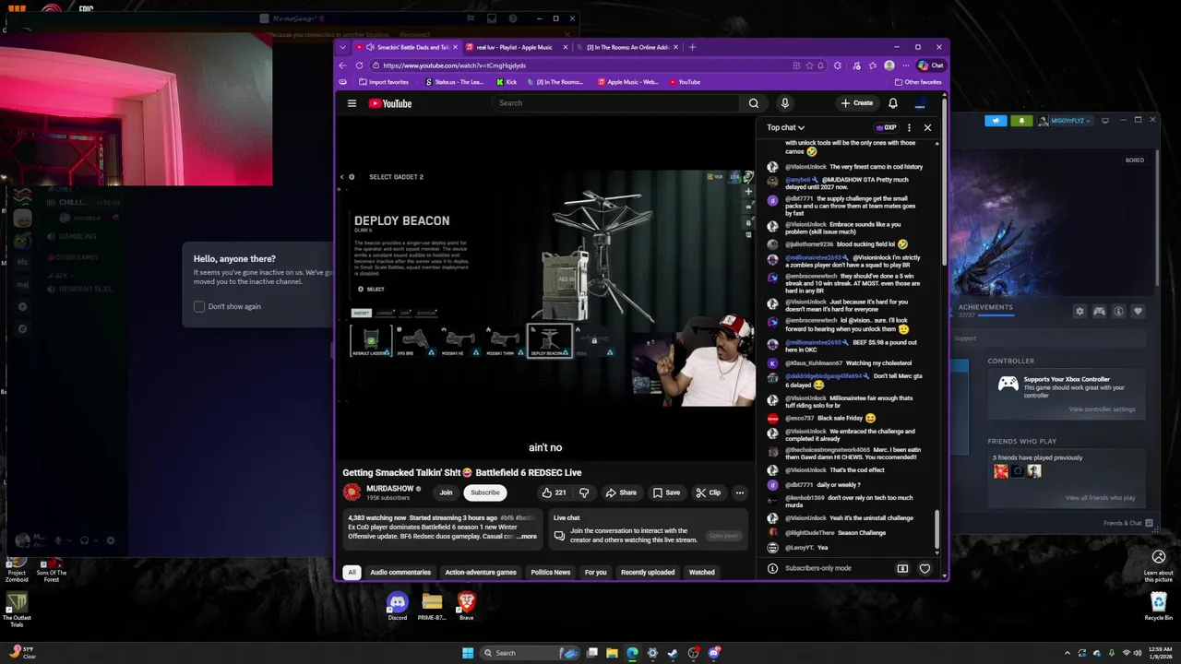The width and height of the screenshot is (1181, 664).
Task: Select the Watched filter chip
Action: point(701,573)
